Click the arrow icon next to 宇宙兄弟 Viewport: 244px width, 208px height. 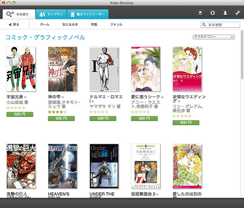click(x=25, y=97)
